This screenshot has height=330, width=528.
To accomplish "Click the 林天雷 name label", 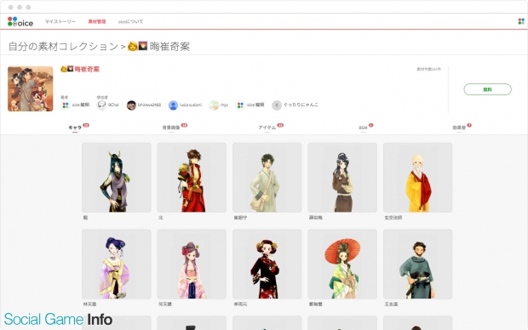I will tap(89, 304).
